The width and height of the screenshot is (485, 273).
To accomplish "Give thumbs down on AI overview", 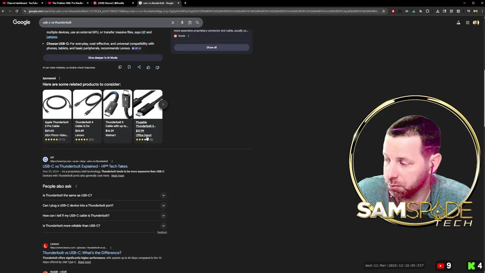I will coord(157,67).
